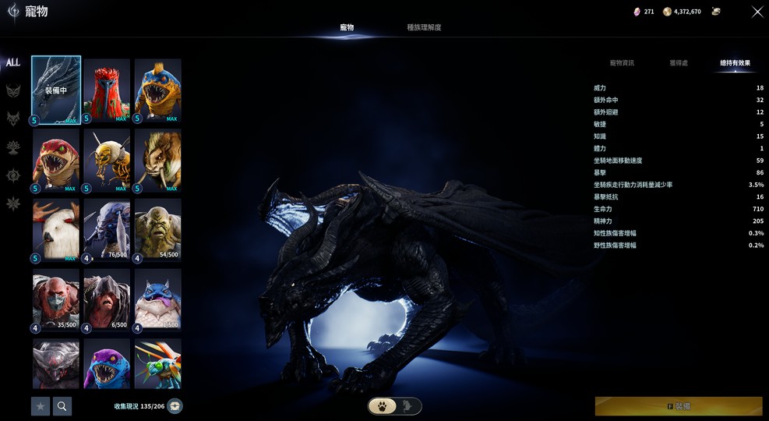Screen dimensions: 769x421
Task: Select the green ogre pet showing 54/500
Action: point(158,231)
